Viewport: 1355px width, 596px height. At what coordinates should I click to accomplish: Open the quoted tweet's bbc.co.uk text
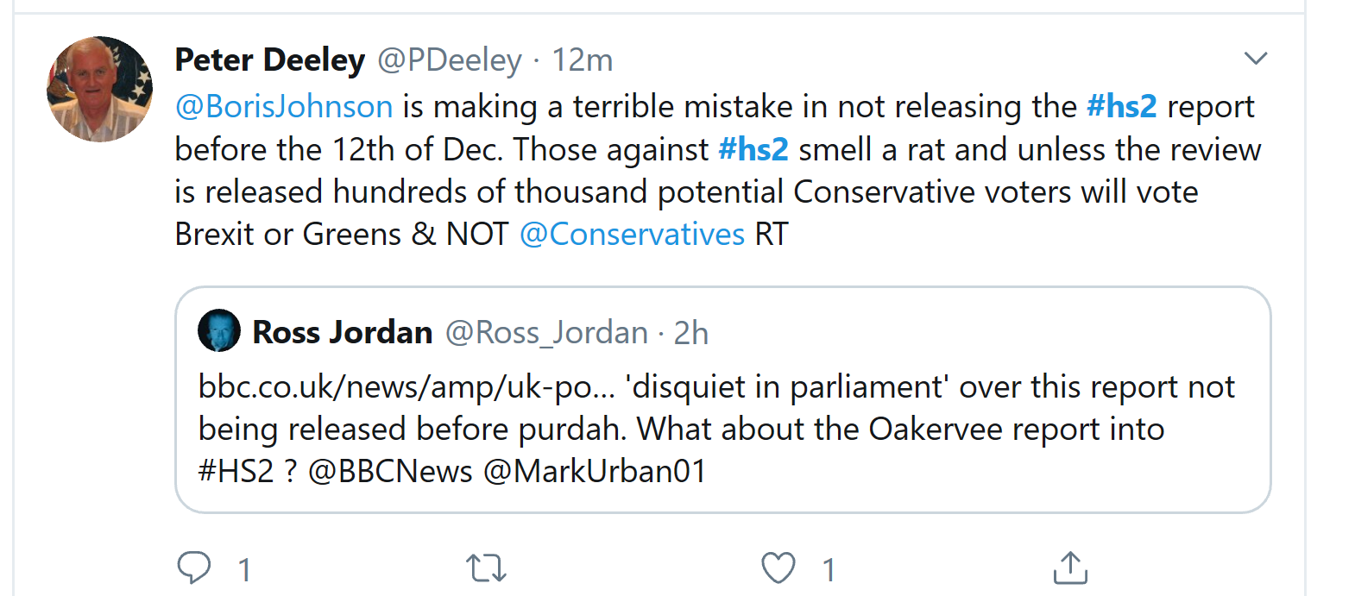pos(406,387)
